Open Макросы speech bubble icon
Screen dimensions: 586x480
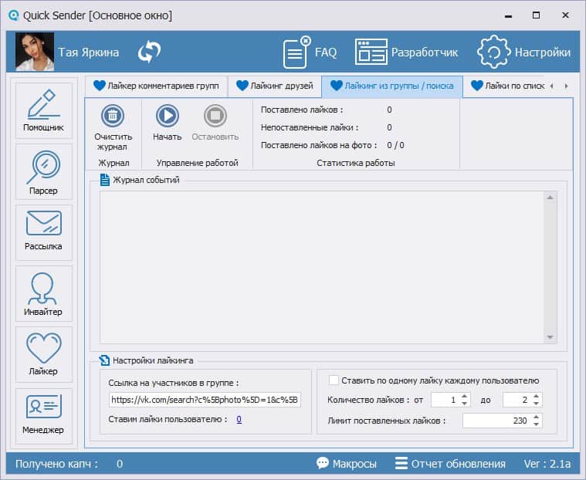(x=322, y=463)
